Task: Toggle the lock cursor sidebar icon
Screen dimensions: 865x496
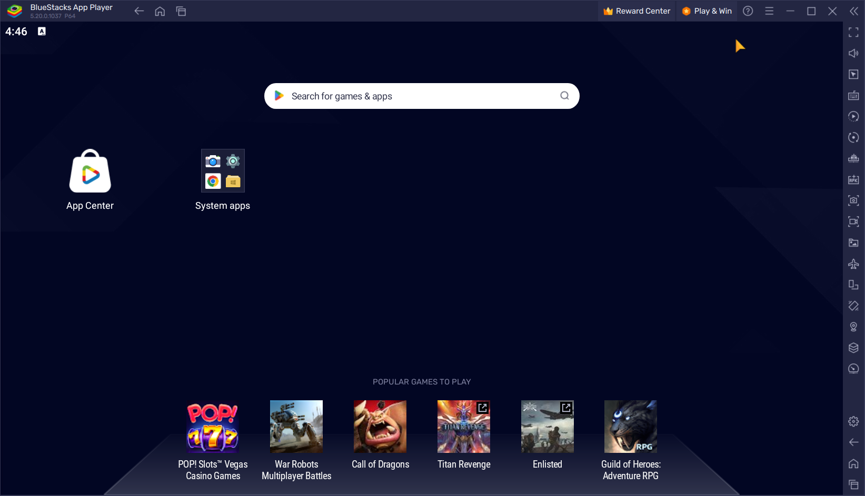Action: click(853, 74)
